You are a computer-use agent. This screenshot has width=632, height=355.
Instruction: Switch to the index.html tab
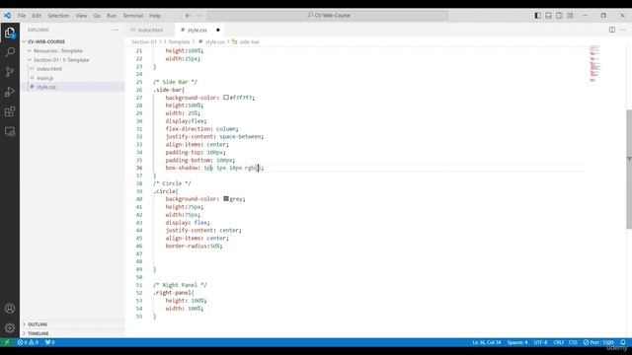[x=150, y=31]
